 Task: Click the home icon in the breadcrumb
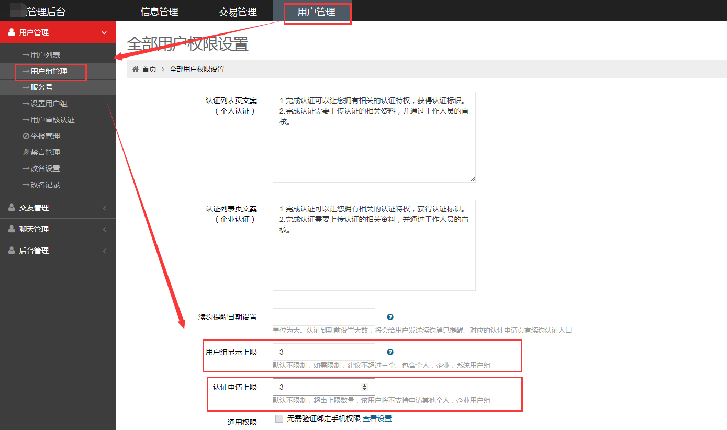coord(136,69)
